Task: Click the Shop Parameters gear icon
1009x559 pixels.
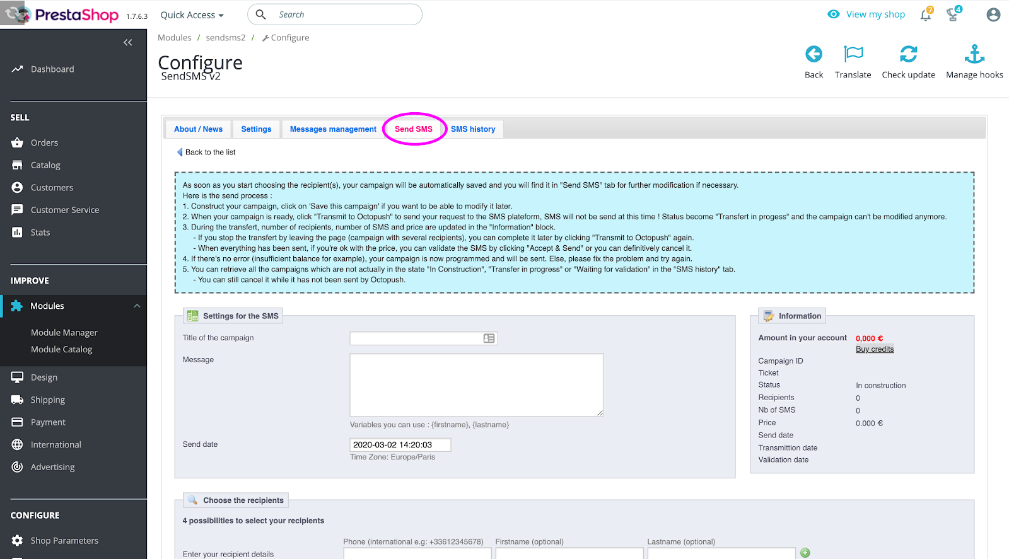Action: pyautogui.click(x=17, y=540)
